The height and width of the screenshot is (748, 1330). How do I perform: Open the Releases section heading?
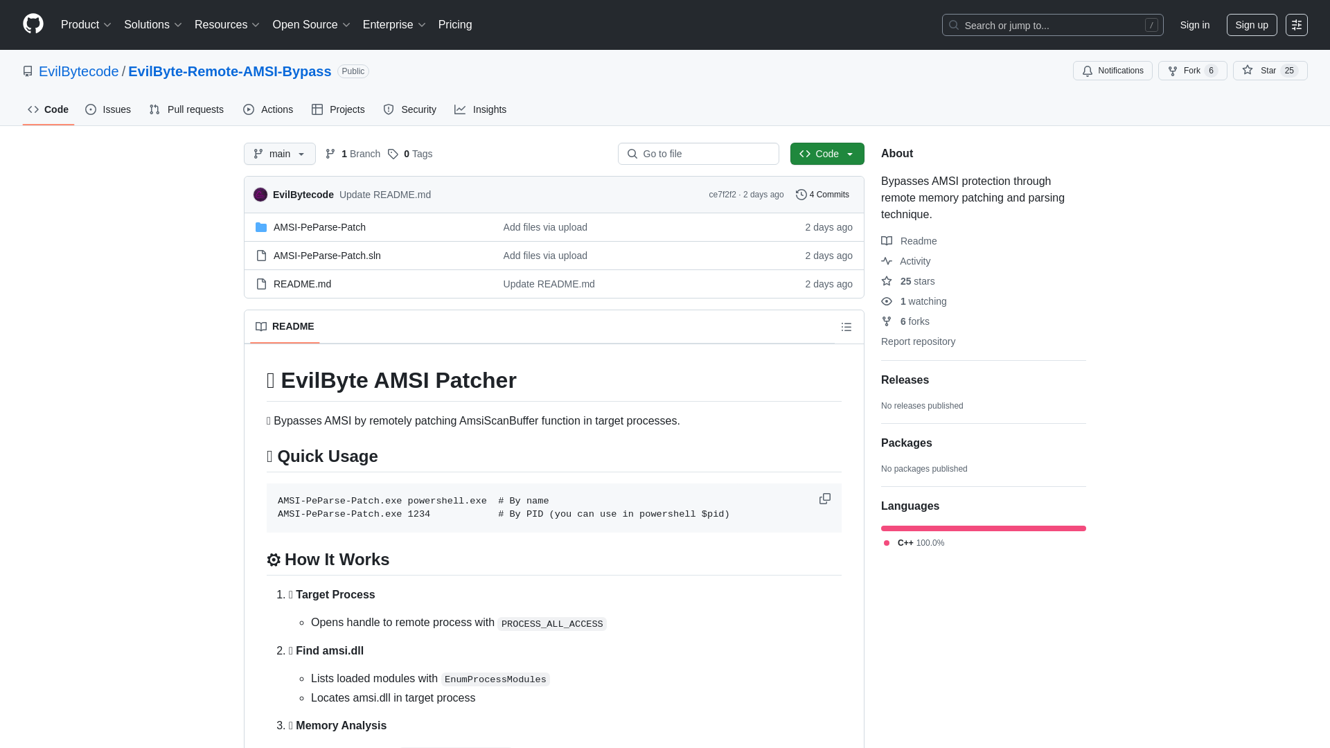[905, 380]
